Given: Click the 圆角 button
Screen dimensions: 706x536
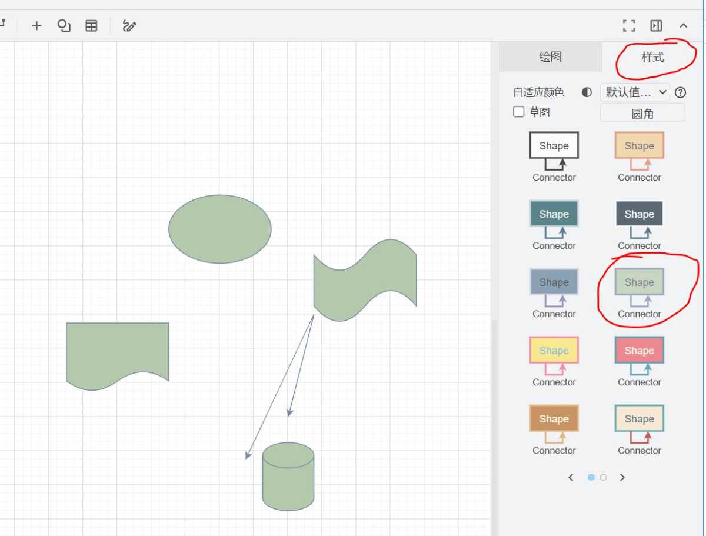Looking at the screenshot, I should pyautogui.click(x=642, y=114).
